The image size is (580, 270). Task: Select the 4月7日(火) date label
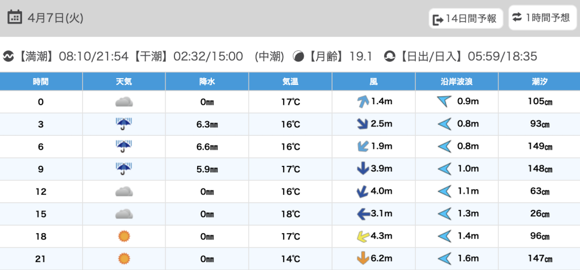(56, 18)
